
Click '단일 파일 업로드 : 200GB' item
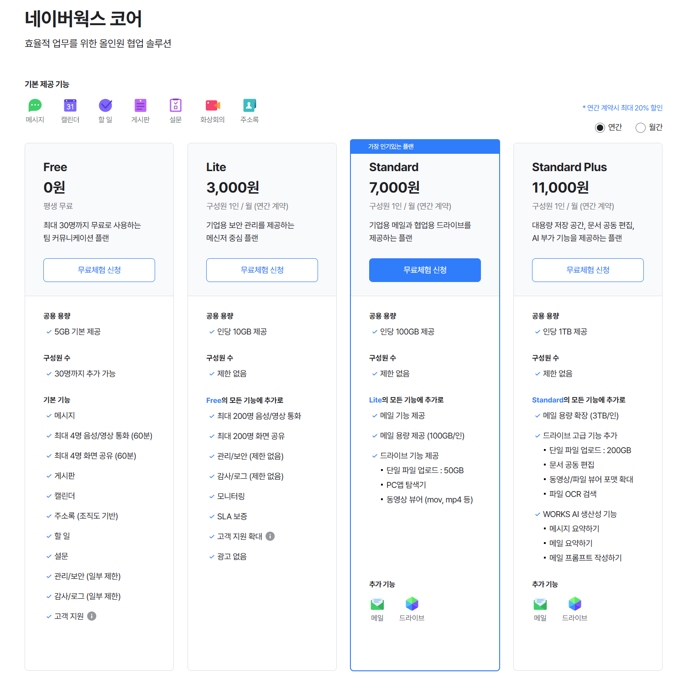point(590,450)
